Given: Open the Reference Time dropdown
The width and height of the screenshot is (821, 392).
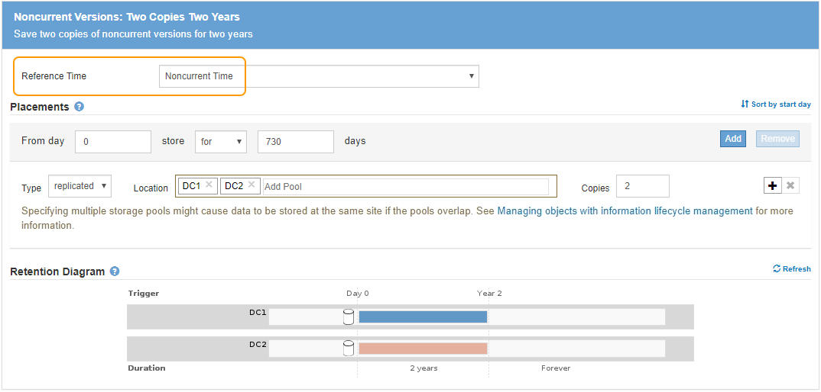Looking at the screenshot, I should point(319,76).
